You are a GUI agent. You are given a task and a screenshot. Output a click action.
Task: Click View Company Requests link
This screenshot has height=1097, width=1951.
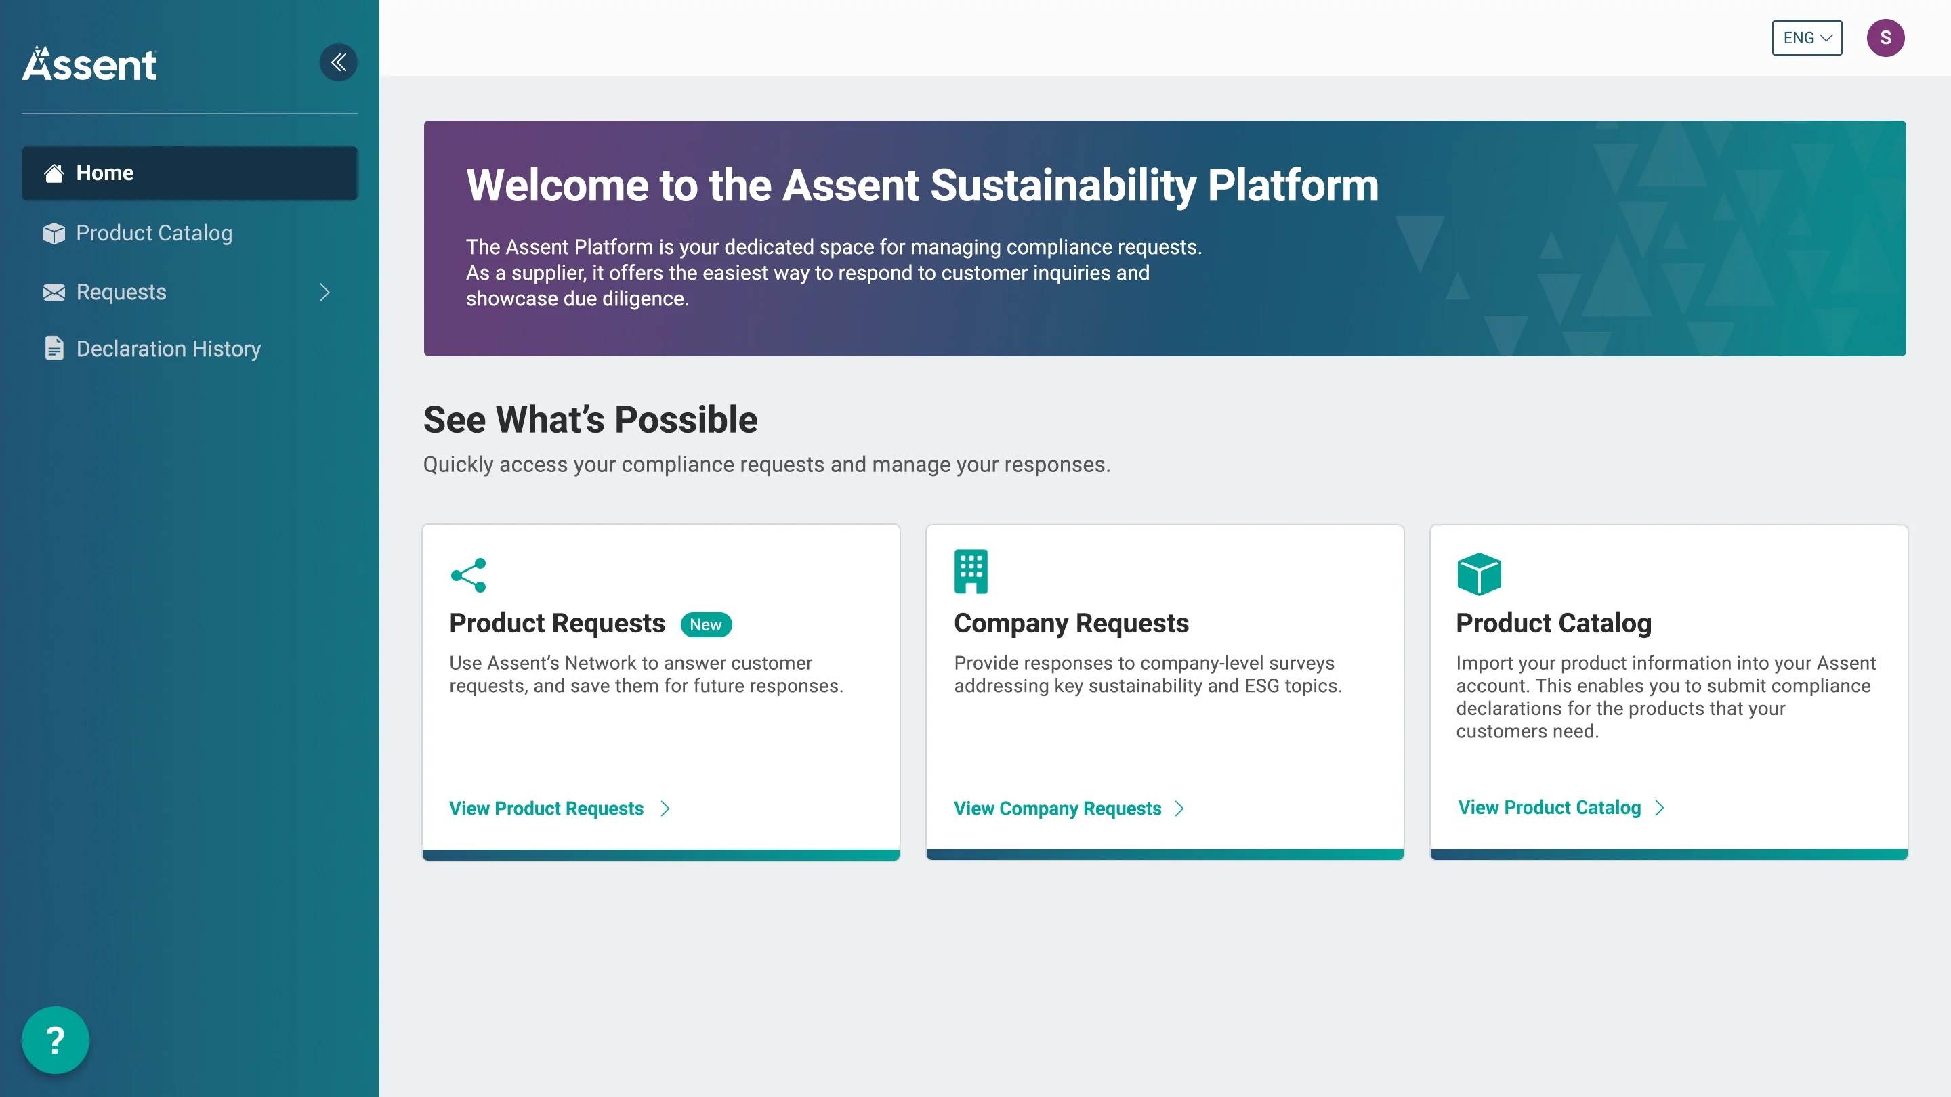(1057, 809)
